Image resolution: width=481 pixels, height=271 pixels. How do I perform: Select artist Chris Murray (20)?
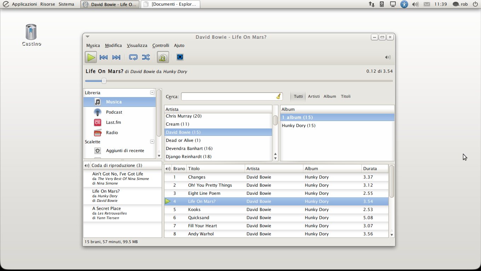218,116
